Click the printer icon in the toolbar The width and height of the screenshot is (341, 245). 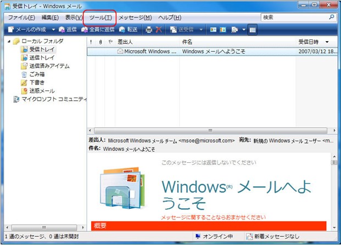149,30
